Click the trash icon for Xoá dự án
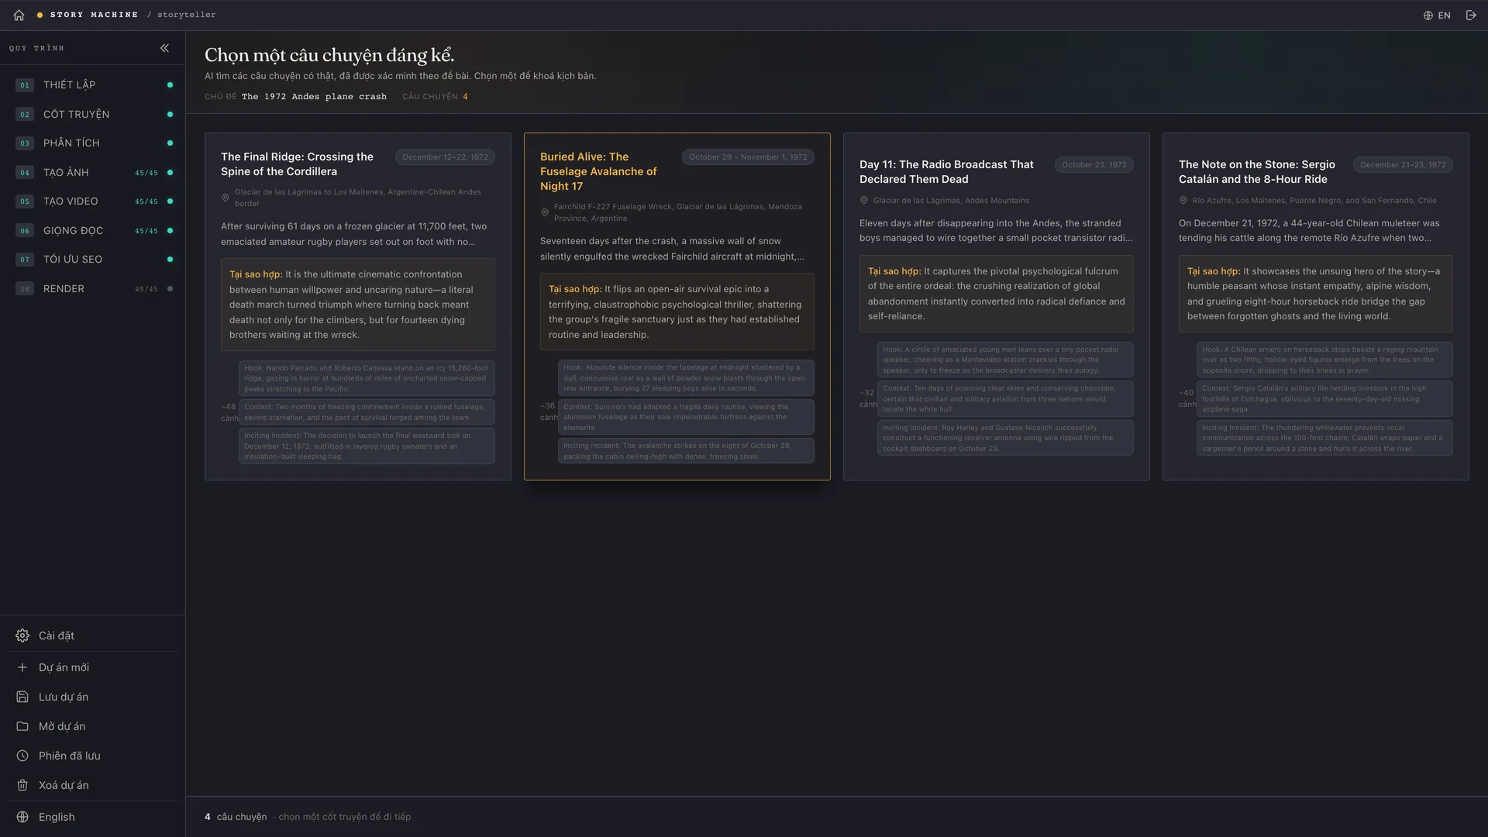 tap(22, 785)
